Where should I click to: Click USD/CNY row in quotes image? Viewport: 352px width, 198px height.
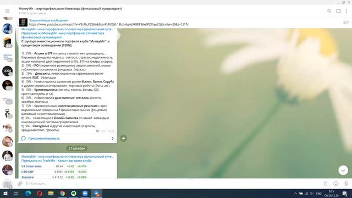point(54,172)
